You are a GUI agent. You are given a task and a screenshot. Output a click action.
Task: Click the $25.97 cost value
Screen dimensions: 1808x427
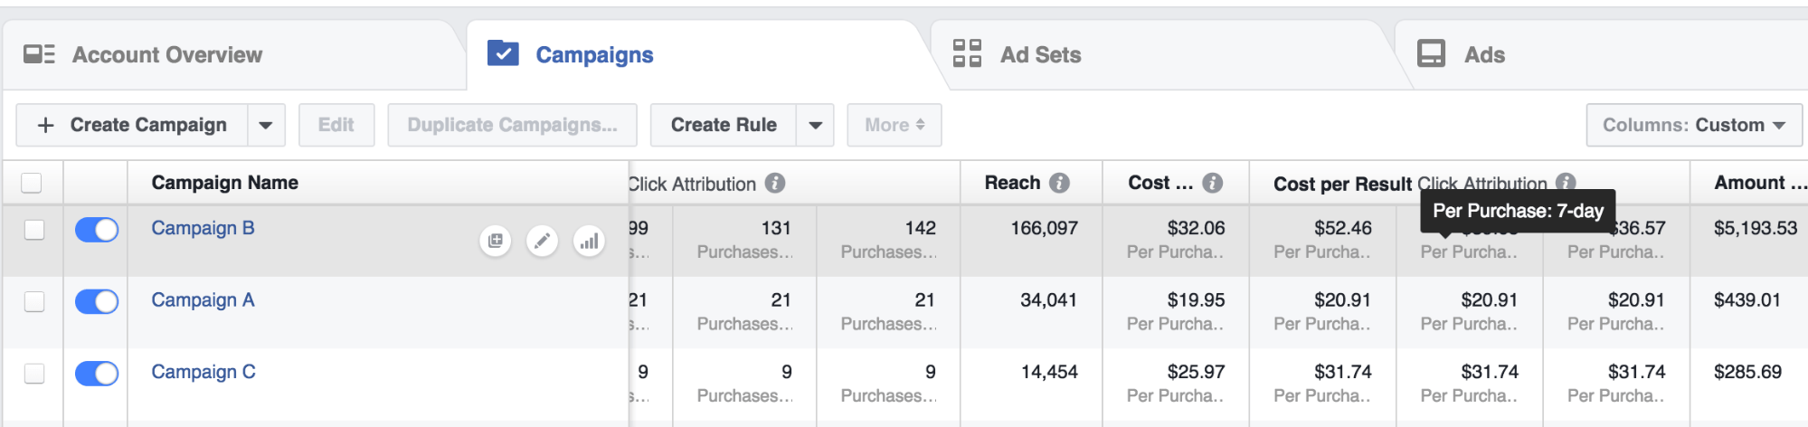coord(1196,372)
